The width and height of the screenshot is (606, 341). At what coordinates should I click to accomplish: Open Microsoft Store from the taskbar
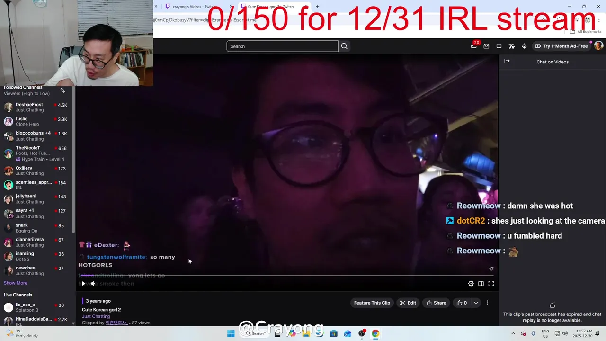coord(334,333)
